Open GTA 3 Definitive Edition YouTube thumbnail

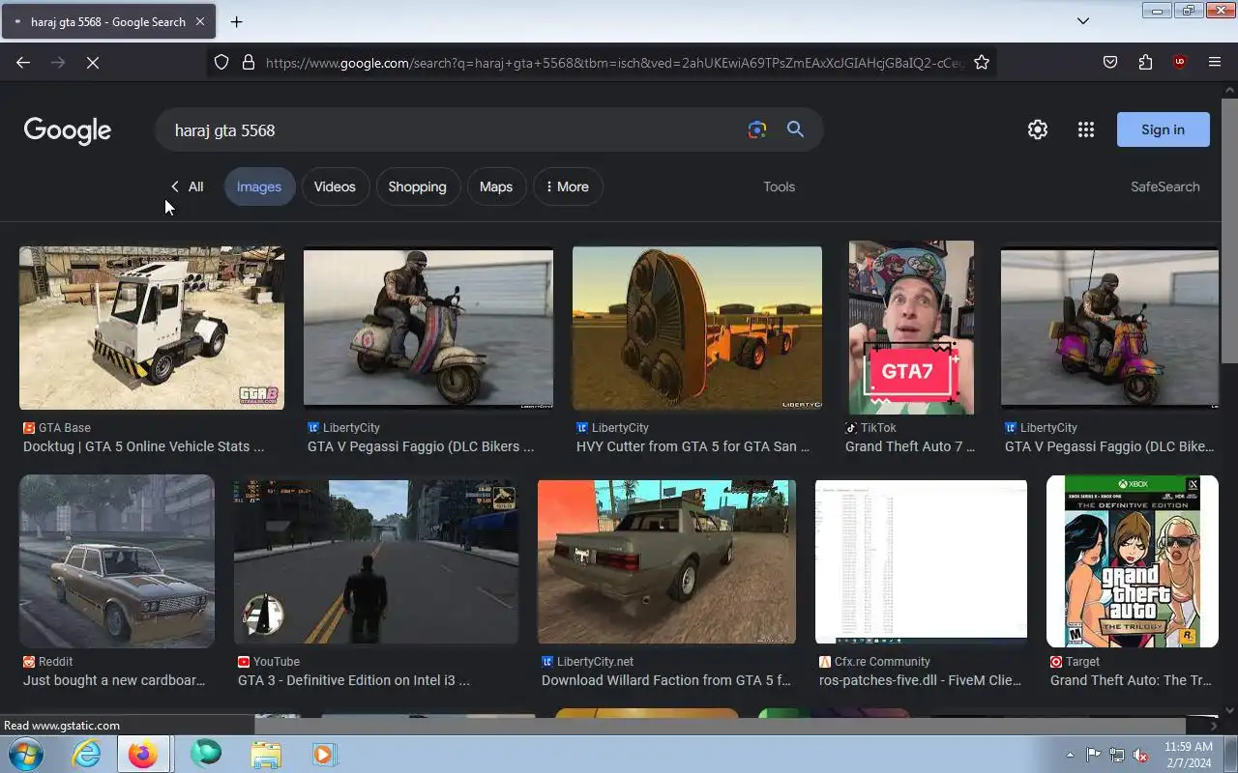[376, 561]
